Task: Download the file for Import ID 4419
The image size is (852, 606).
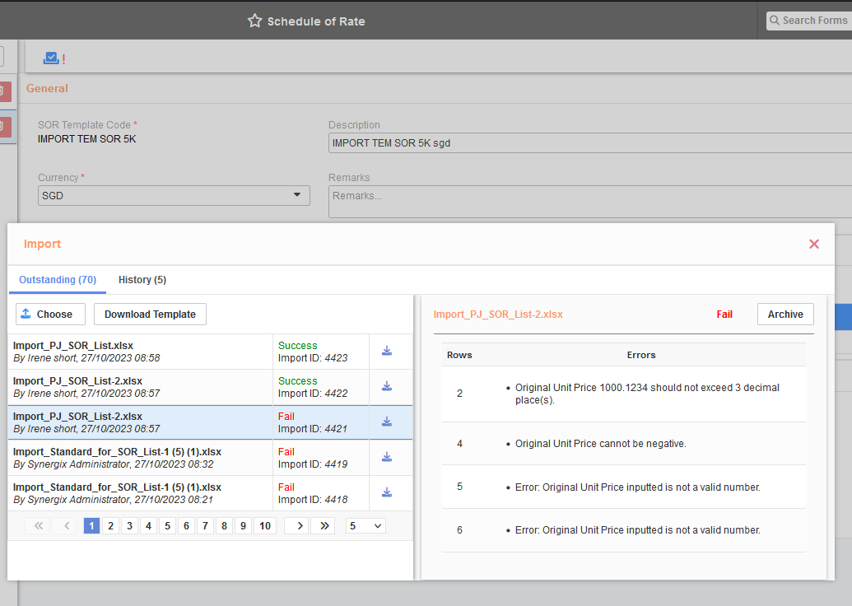Action: pyautogui.click(x=386, y=457)
